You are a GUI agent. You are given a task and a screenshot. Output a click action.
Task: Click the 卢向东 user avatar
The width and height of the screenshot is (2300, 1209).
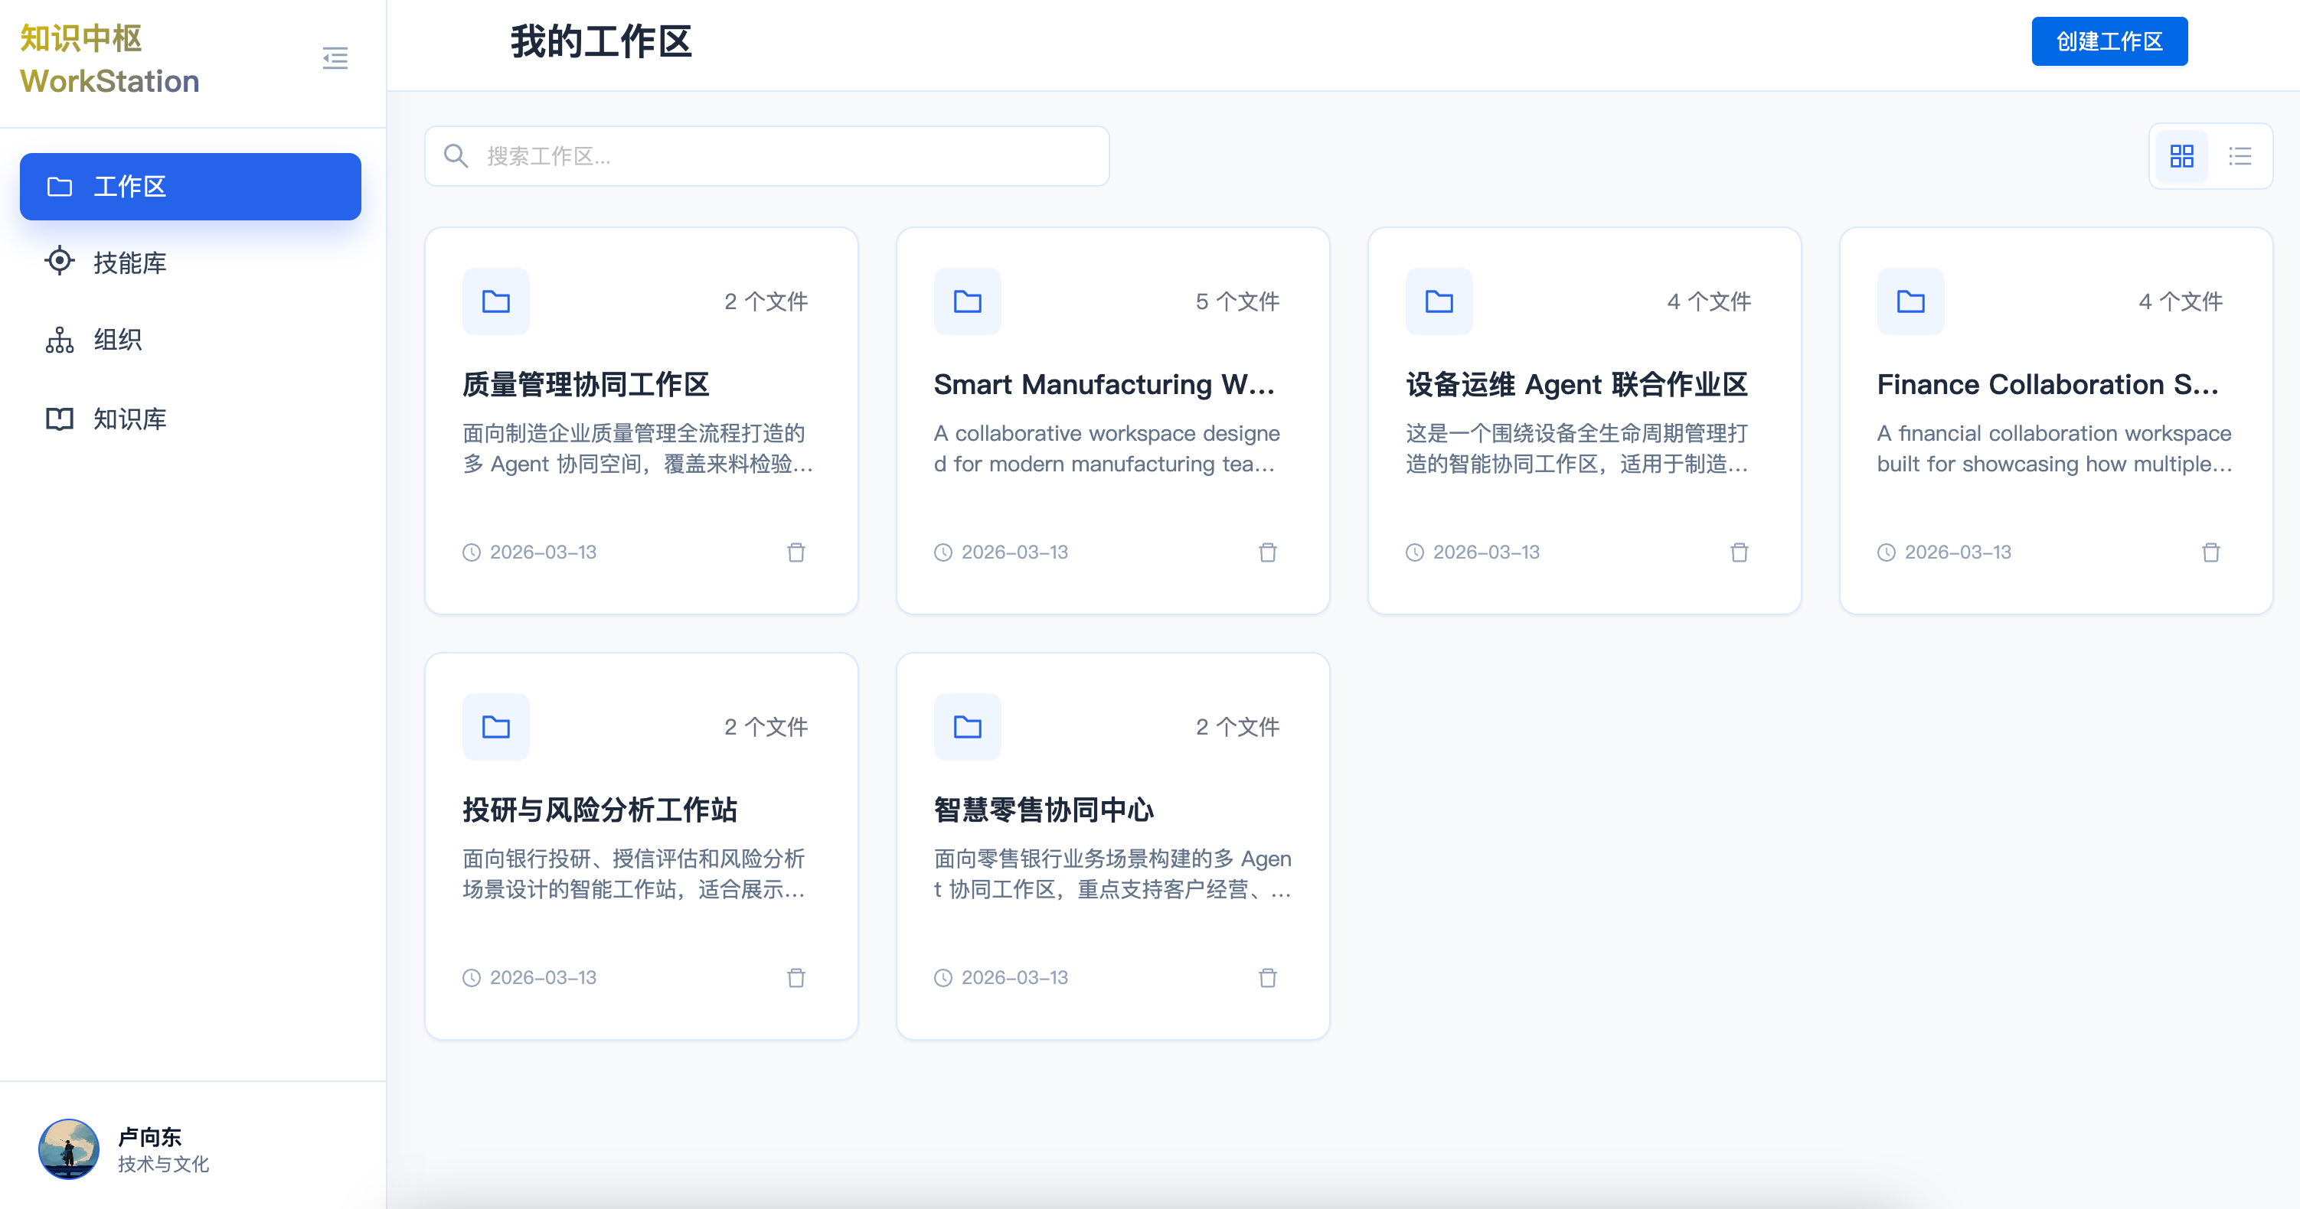pyautogui.click(x=69, y=1149)
